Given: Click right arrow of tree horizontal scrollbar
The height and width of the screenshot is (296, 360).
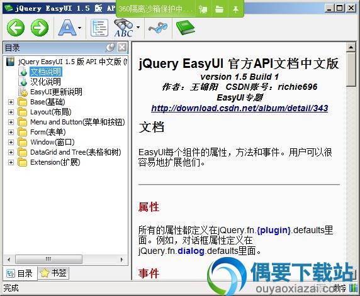Looking at the screenshot, I should (x=121, y=260).
